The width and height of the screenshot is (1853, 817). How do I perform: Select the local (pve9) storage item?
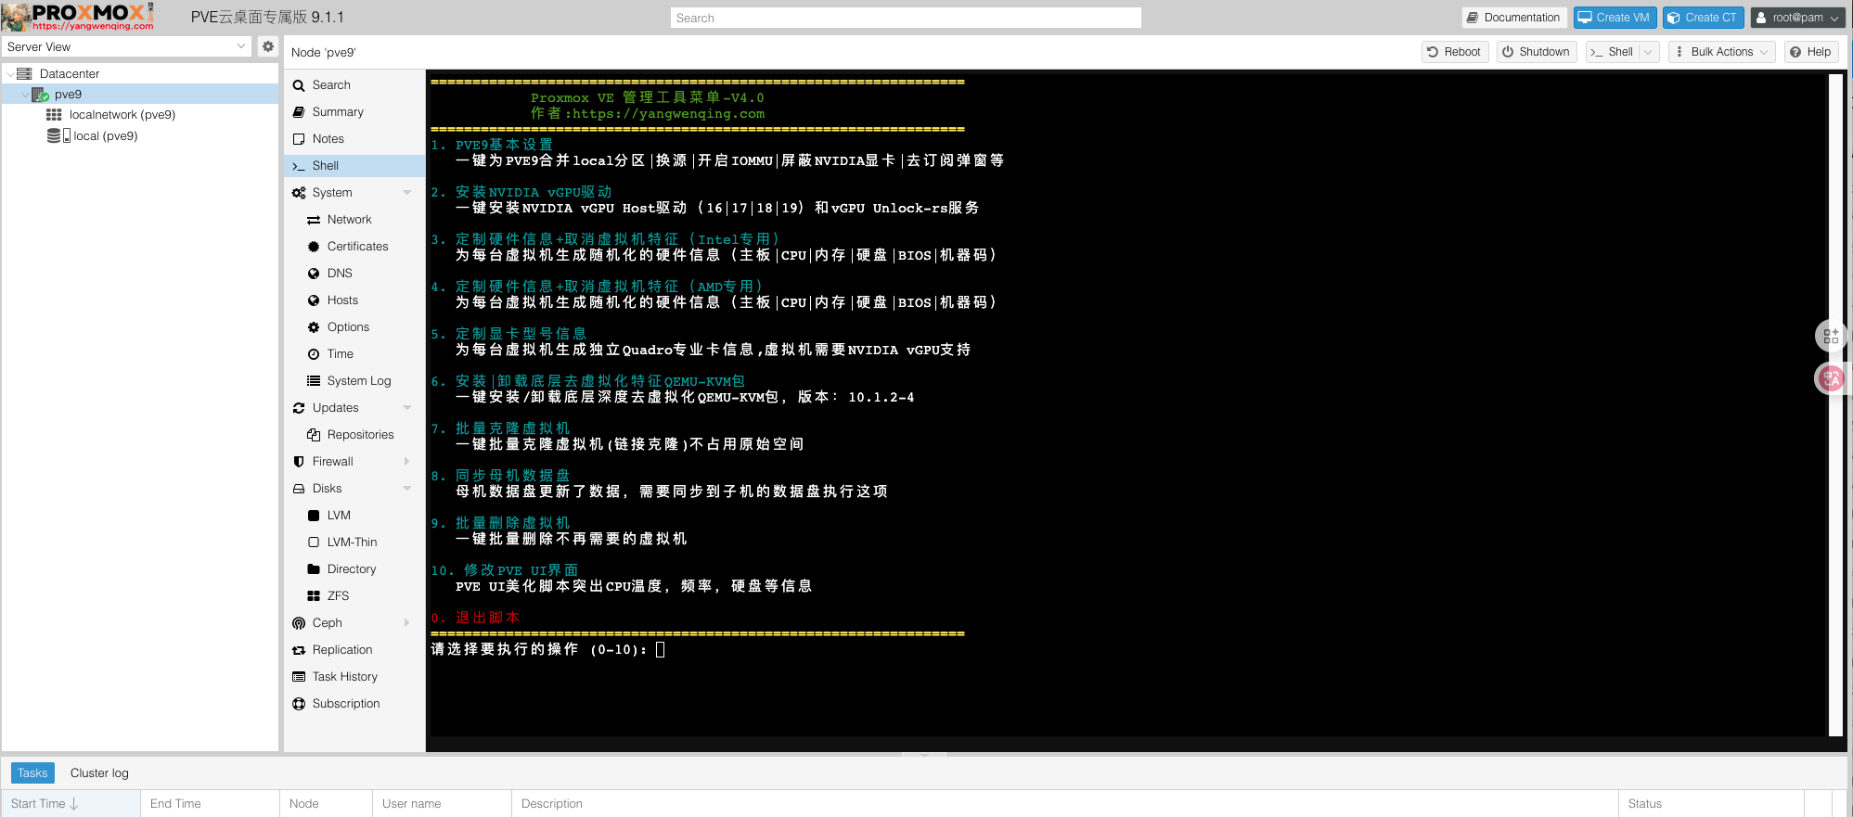pos(105,136)
